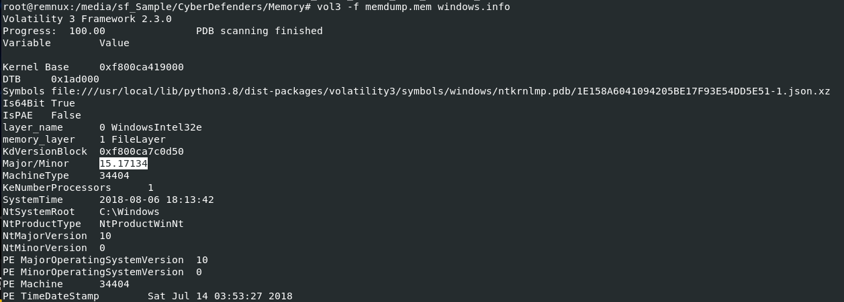Click the SystemTime value 2018-08-06 18:13:42
Viewport: 844px width, 302px height.
click(156, 200)
